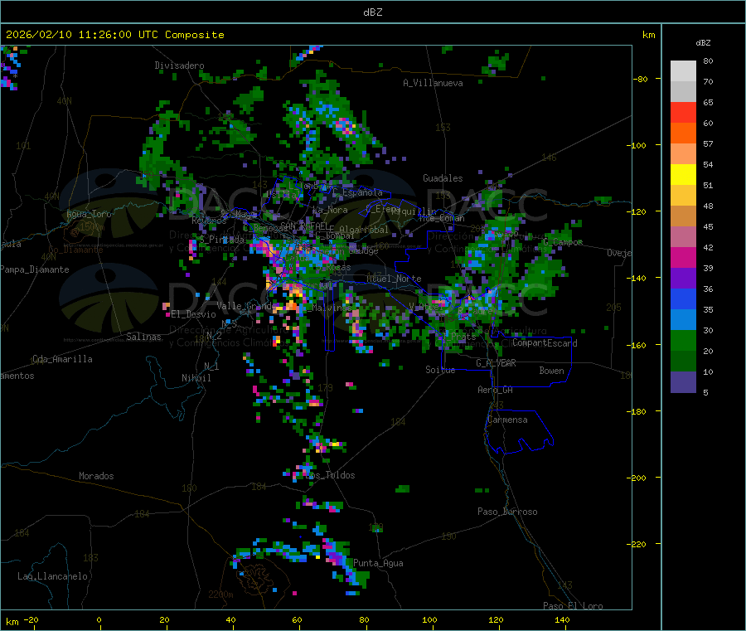Click the Valle_Grande place label
This screenshot has height=631, width=746.
[x=245, y=305]
